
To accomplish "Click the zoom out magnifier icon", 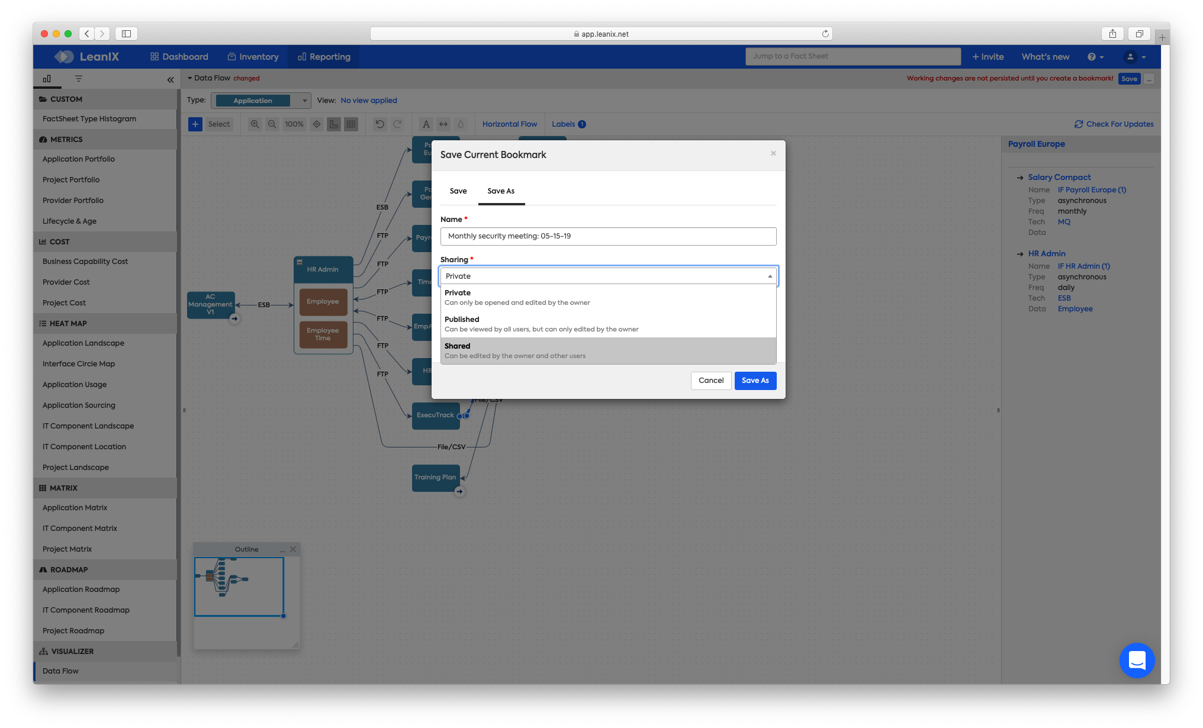I will (x=272, y=124).
